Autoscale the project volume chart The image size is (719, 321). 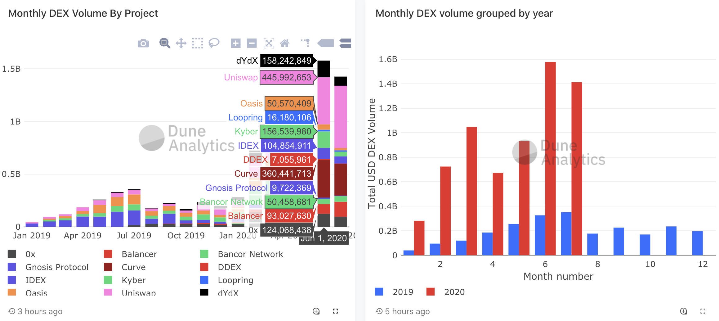point(269,43)
